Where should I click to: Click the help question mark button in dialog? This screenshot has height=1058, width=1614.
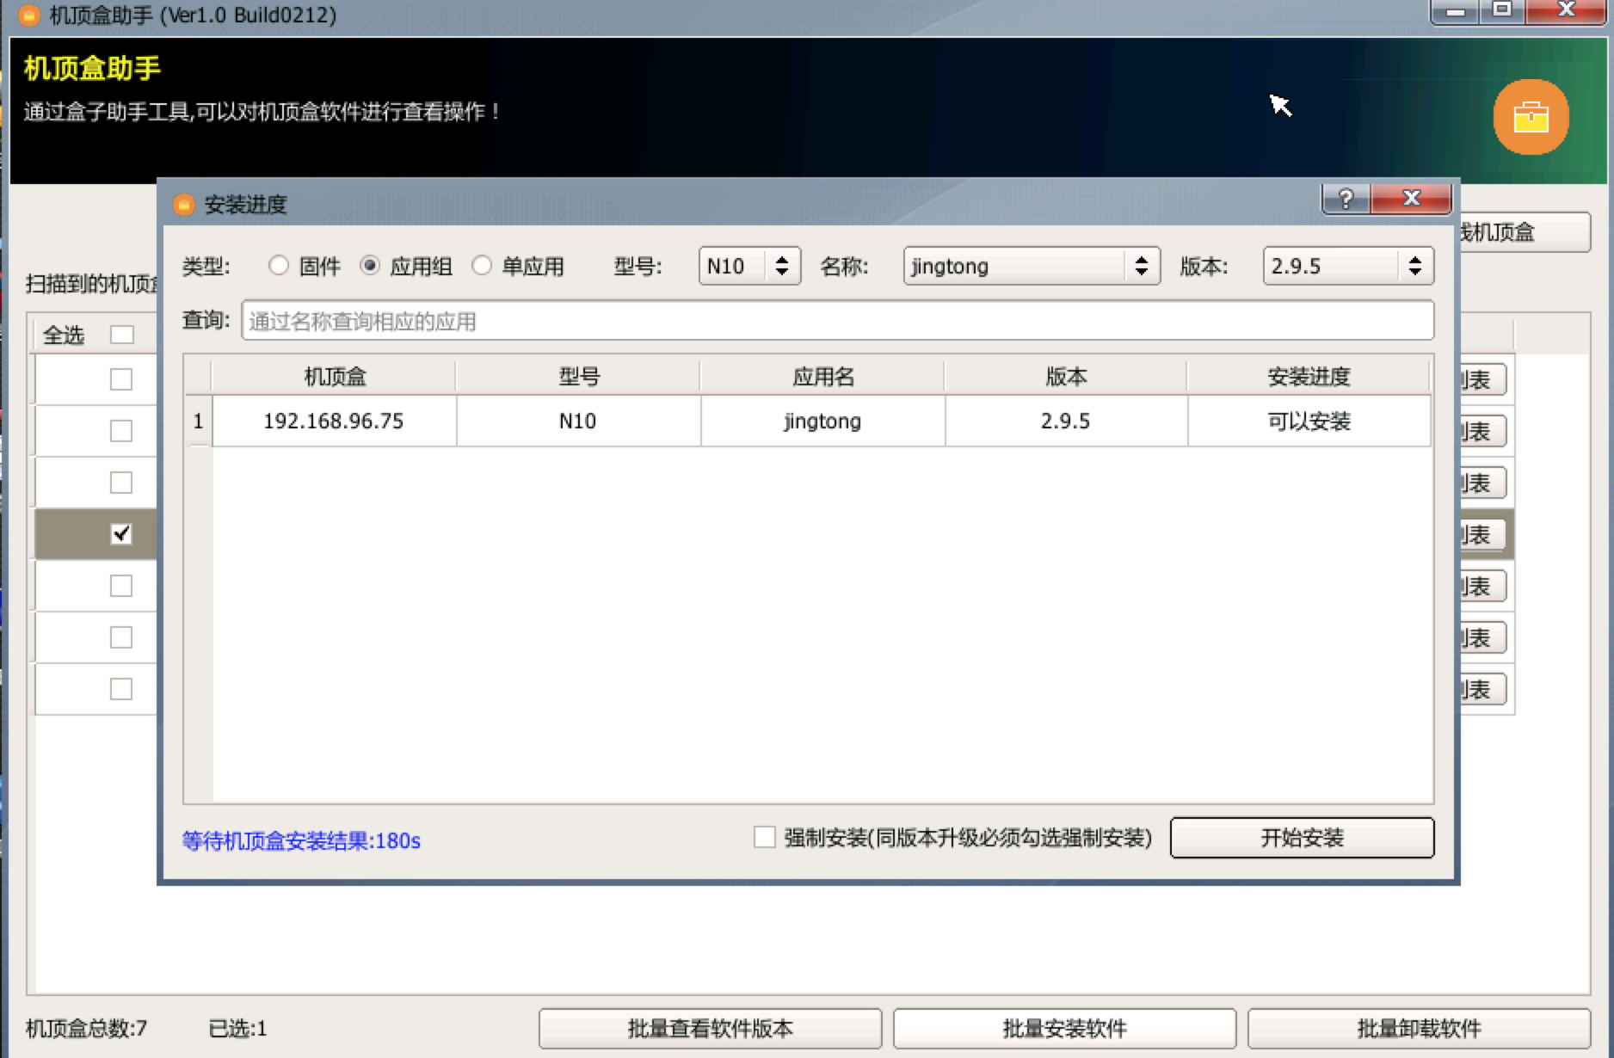pos(1346,199)
